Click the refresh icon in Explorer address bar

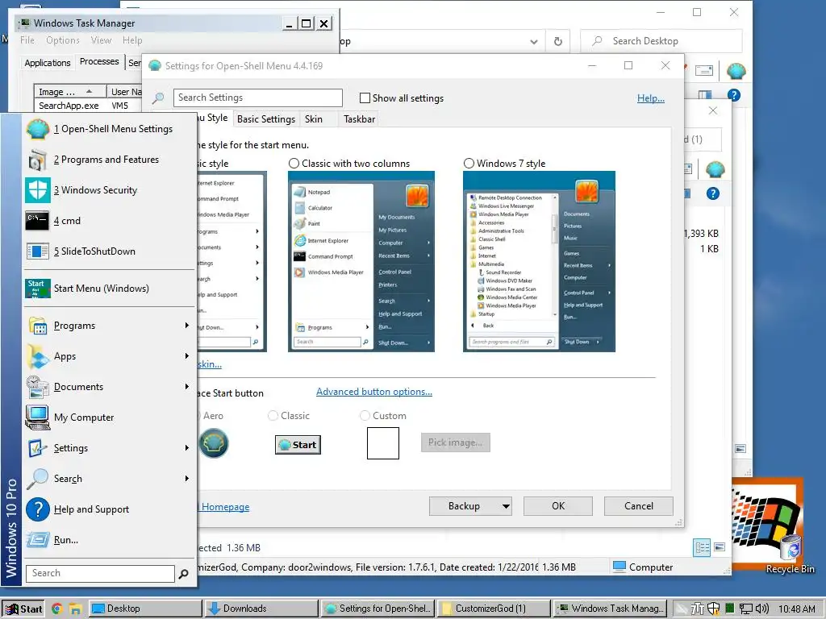pos(558,41)
